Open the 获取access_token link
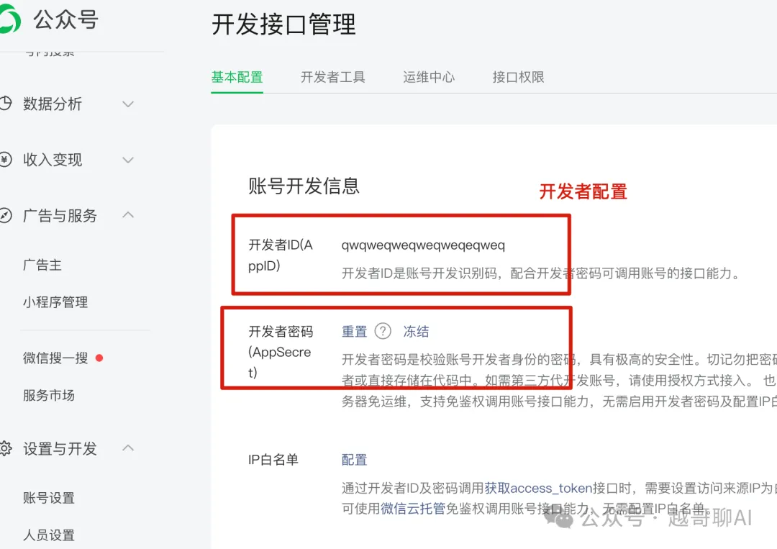Screen dimensions: 777x549 pos(538,488)
